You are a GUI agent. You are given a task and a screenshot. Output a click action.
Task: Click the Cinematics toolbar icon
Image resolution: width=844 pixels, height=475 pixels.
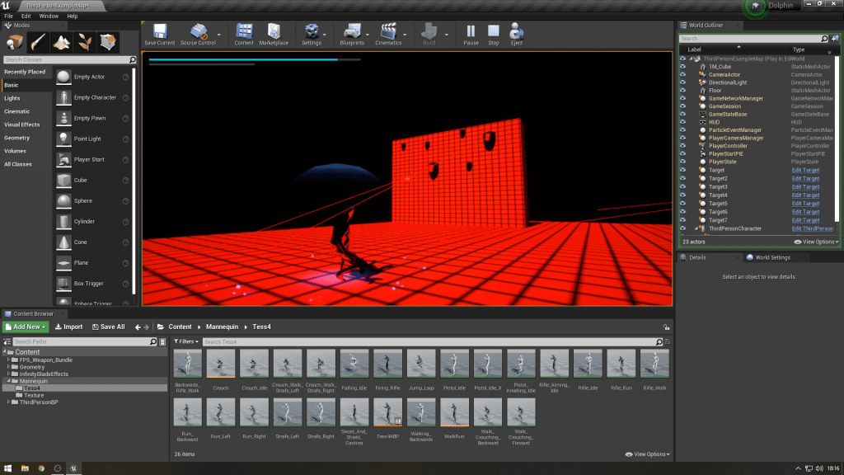tap(388, 34)
